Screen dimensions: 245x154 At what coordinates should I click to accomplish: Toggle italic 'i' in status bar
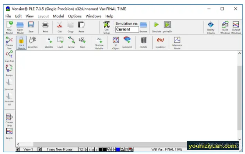click(x=89, y=149)
